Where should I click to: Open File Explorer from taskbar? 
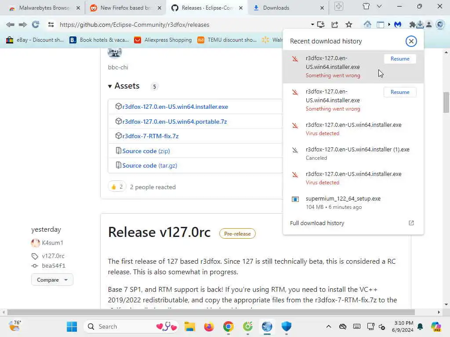pos(190,326)
